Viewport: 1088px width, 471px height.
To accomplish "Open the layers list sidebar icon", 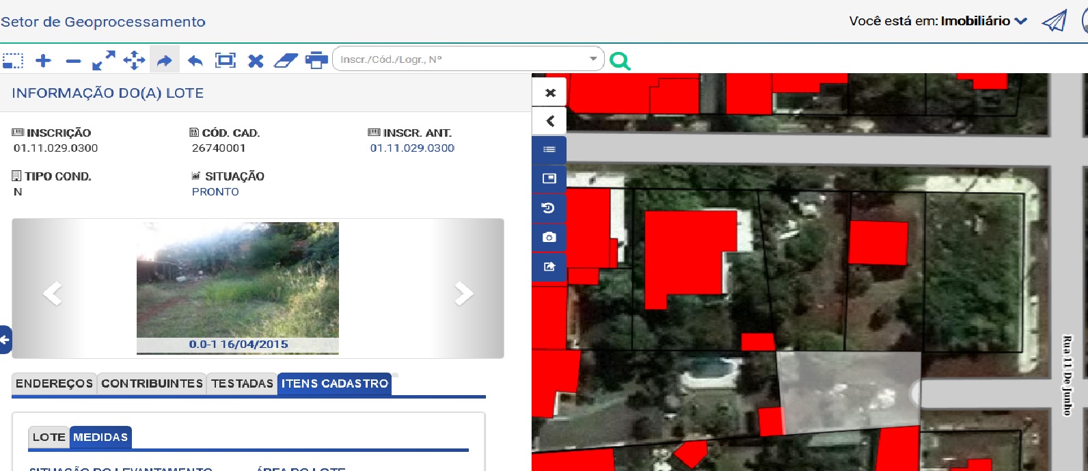I will (x=549, y=150).
